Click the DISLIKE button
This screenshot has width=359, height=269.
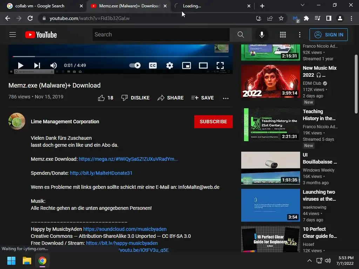[135, 98]
